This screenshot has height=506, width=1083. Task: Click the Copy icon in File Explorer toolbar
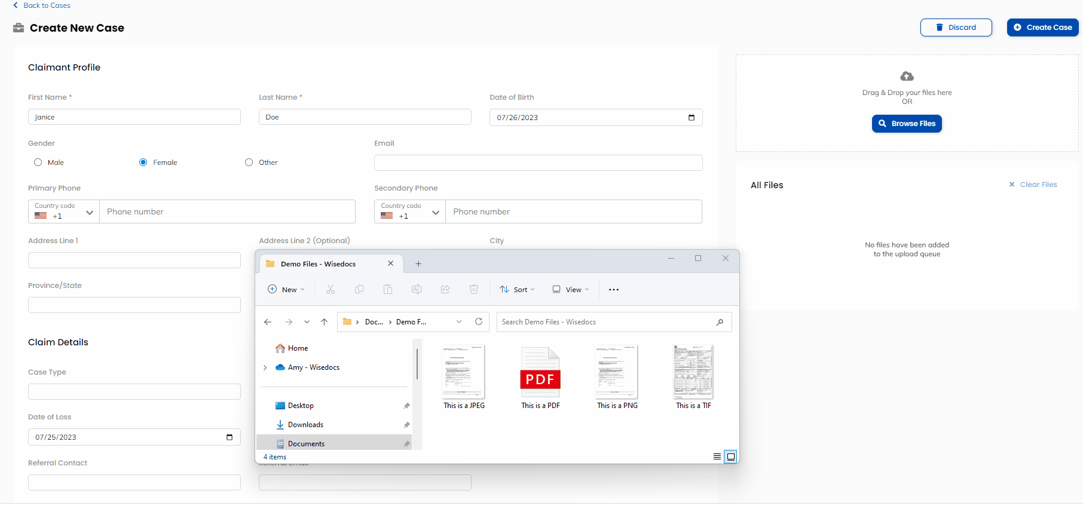pyautogui.click(x=359, y=289)
